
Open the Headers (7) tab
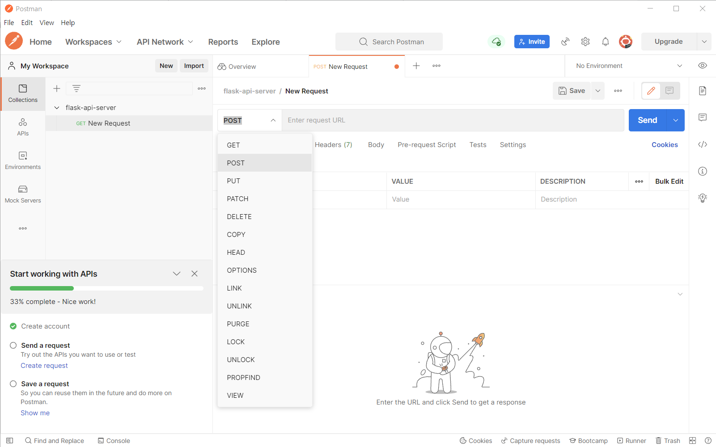click(x=334, y=145)
